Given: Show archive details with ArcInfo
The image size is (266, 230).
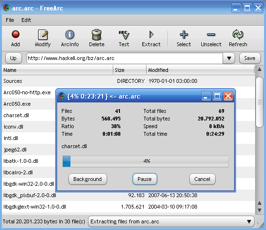Looking at the screenshot, I should coord(70,35).
